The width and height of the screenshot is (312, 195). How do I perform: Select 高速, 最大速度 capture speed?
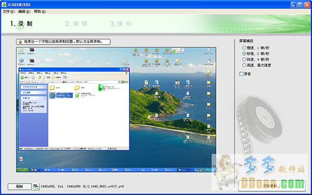[257, 65]
